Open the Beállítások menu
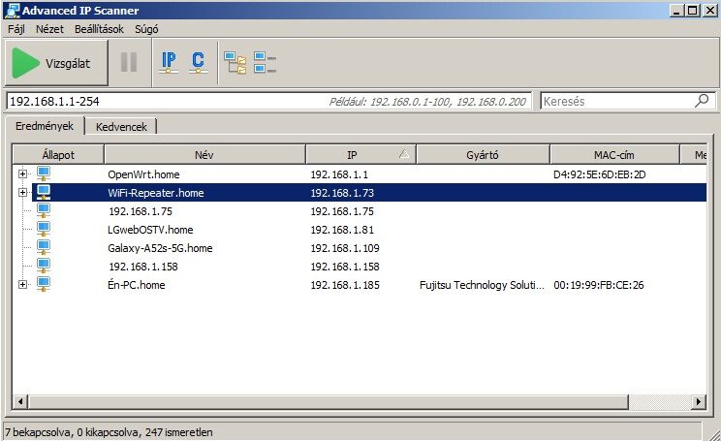This screenshot has height=441, width=721. point(99,29)
